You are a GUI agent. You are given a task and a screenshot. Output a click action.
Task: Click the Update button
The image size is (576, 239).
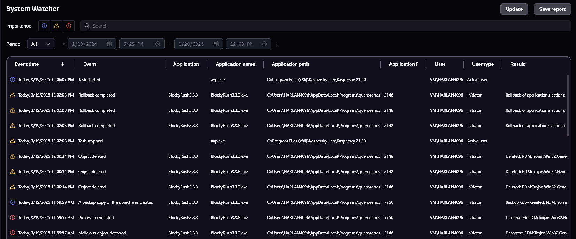click(514, 9)
